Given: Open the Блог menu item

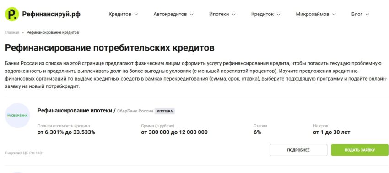Looking at the screenshot, I should point(357,14).
